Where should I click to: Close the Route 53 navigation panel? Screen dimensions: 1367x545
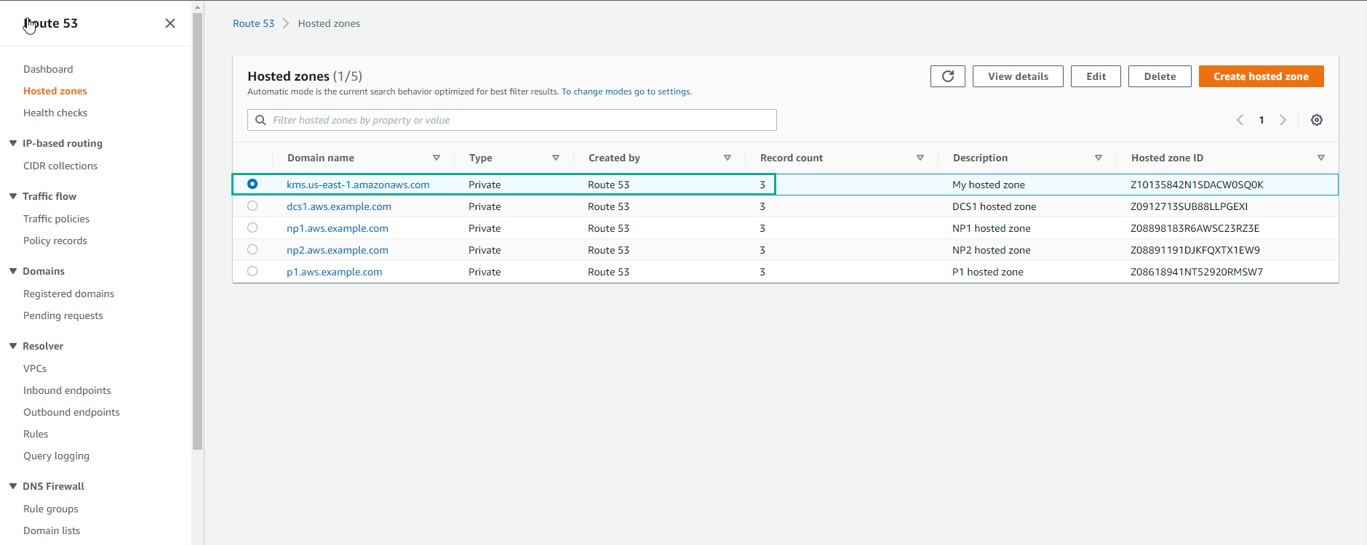point(170,23)
